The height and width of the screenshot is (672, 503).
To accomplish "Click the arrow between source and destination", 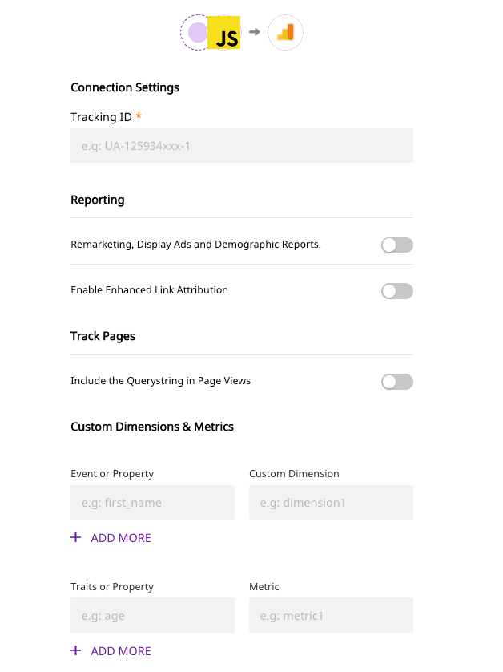I will pyautogui.click(x=254, y=33).
